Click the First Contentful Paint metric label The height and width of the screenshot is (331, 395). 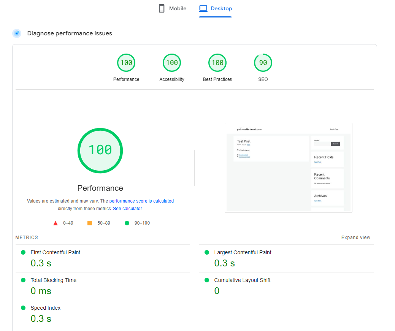(56, 252)
